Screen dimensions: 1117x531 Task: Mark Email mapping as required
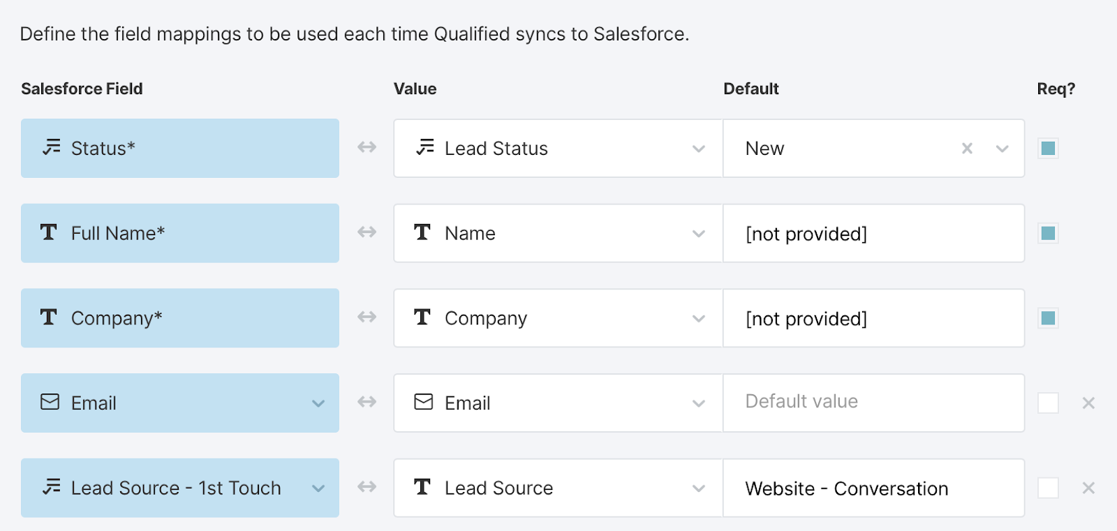coord(1048,403)
